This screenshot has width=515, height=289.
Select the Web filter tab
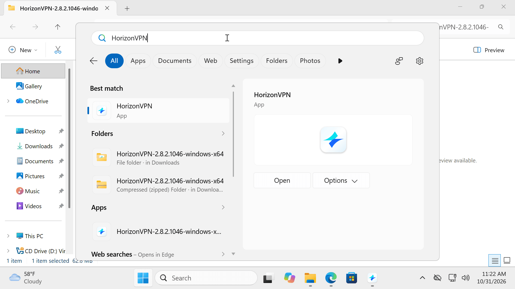211,61
